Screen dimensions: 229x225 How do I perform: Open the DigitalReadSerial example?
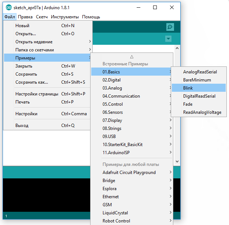pos(199,96)
